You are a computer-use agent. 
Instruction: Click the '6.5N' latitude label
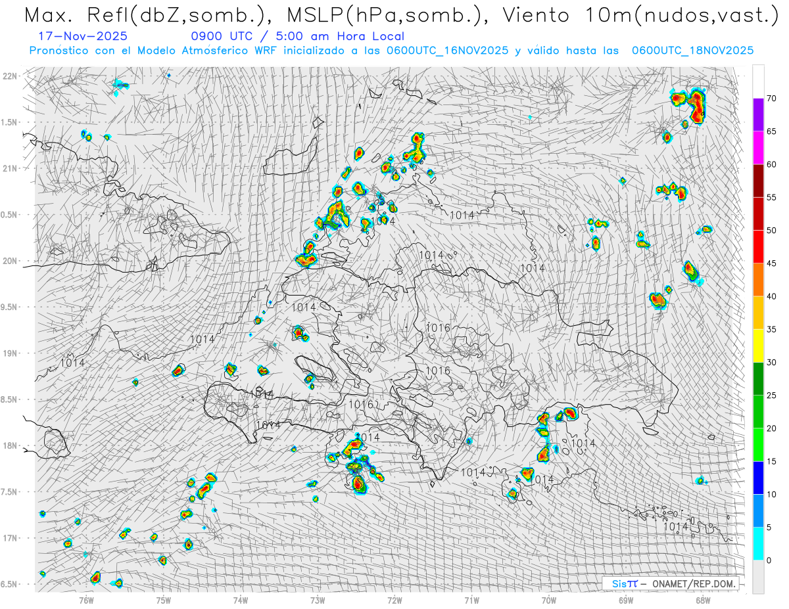pyautogui.click(x=10, y=584)
